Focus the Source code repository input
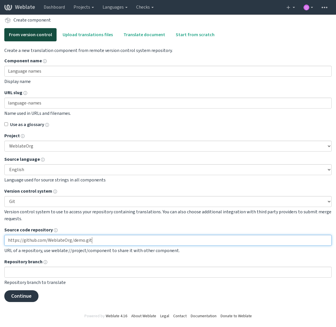Image resolution: width=336 pixels, height=327 pixels. pos(168,240)
